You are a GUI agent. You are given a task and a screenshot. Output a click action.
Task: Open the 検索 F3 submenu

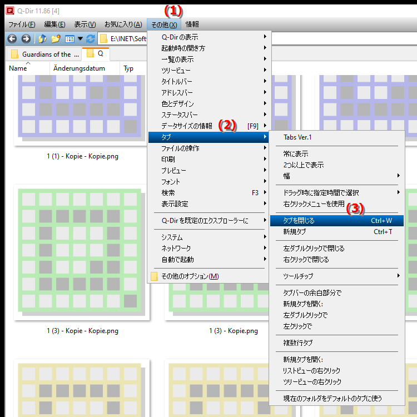(209, 192)
